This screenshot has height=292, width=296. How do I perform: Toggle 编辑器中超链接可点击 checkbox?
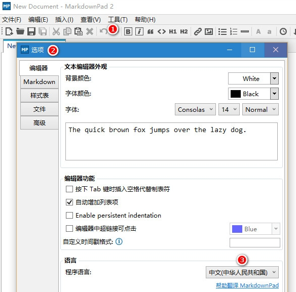(x=69, y=228)
